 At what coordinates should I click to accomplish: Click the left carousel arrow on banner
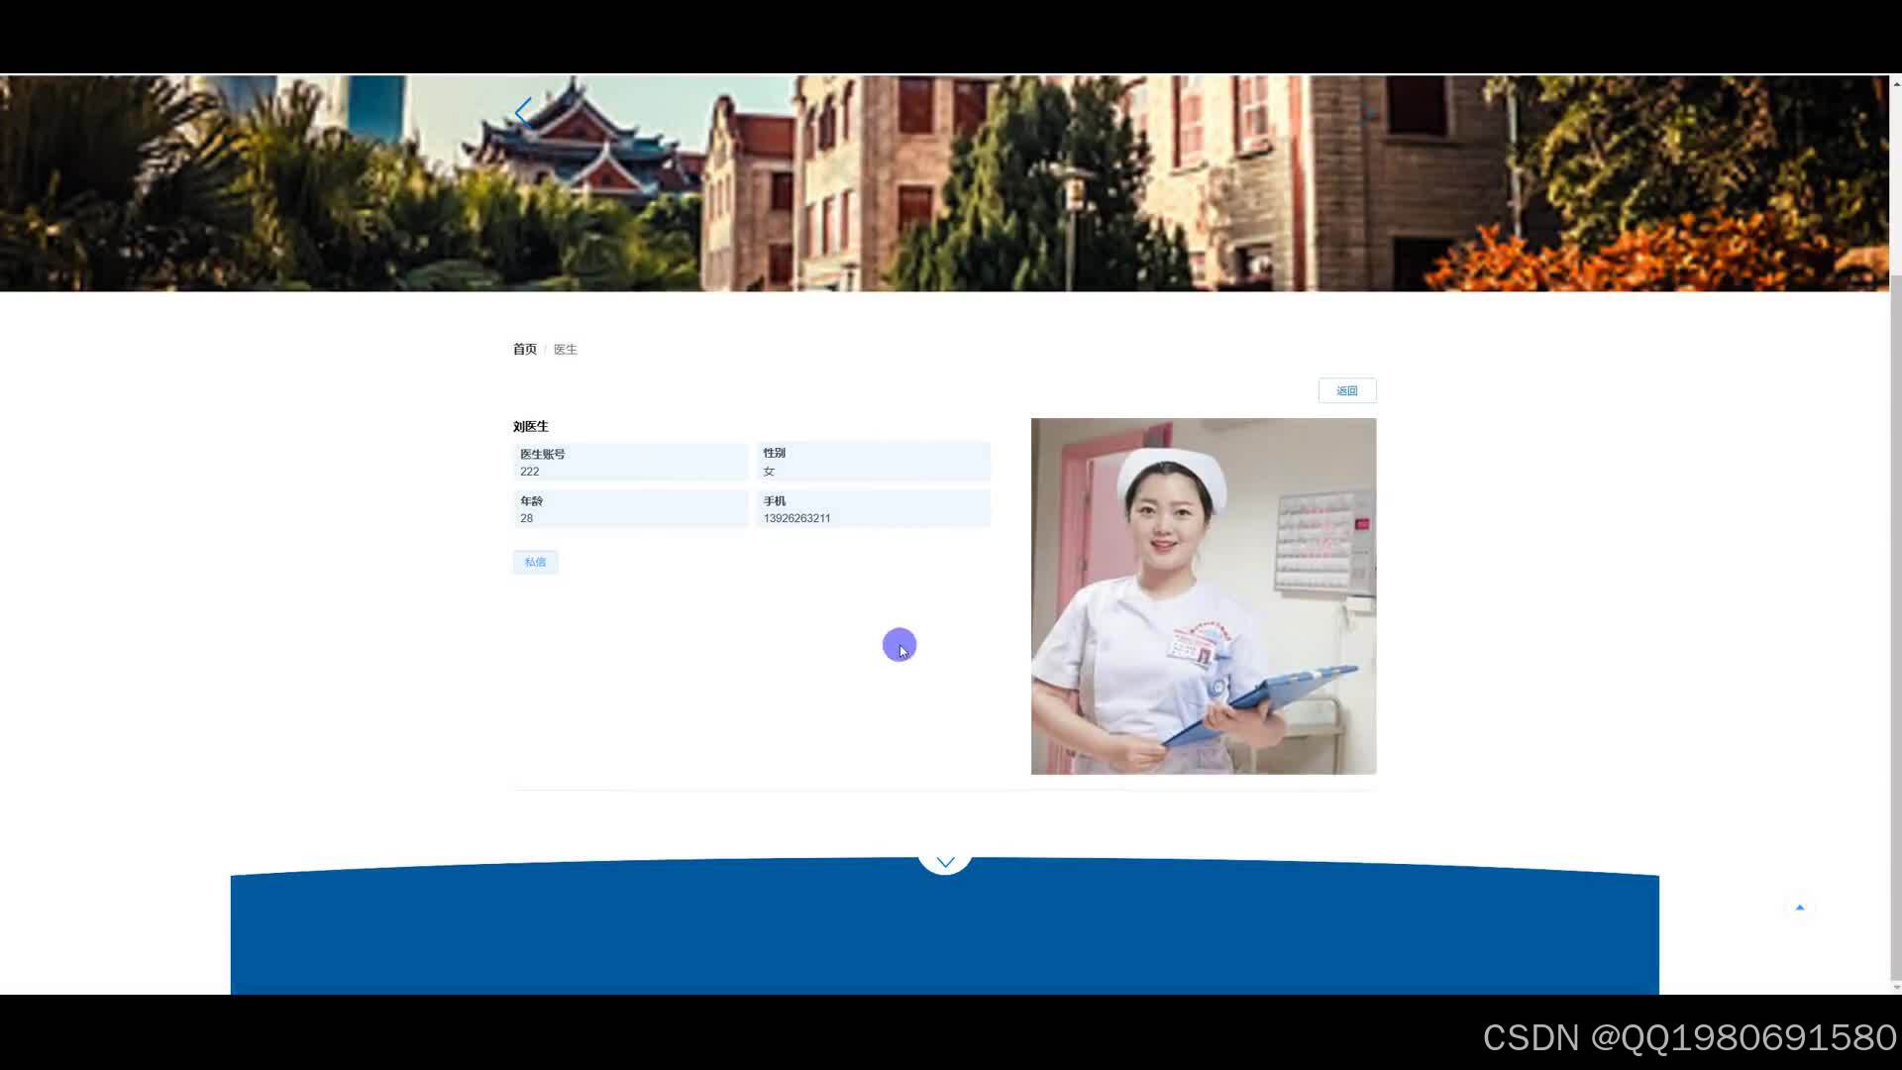(523, 111)
